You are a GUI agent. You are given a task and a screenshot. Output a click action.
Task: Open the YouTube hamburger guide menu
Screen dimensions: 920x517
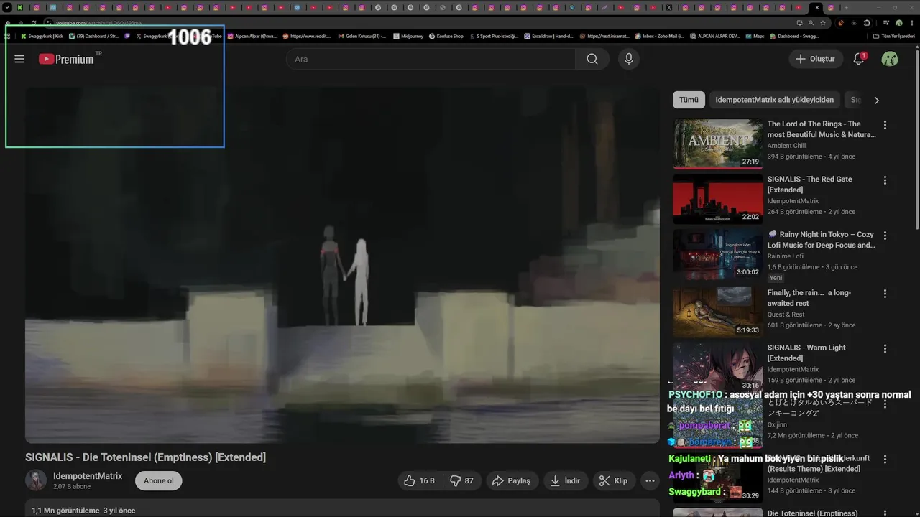click(x=19, y=59)
